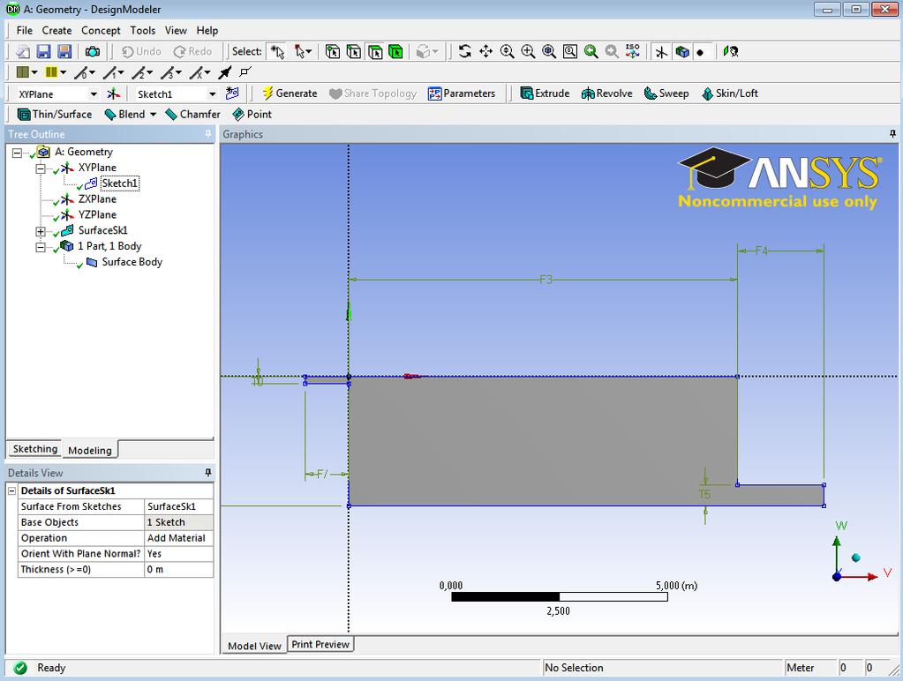Click the edge thickness 3 line icon
This screenshot has width=903, height=681.
[167, 72]
